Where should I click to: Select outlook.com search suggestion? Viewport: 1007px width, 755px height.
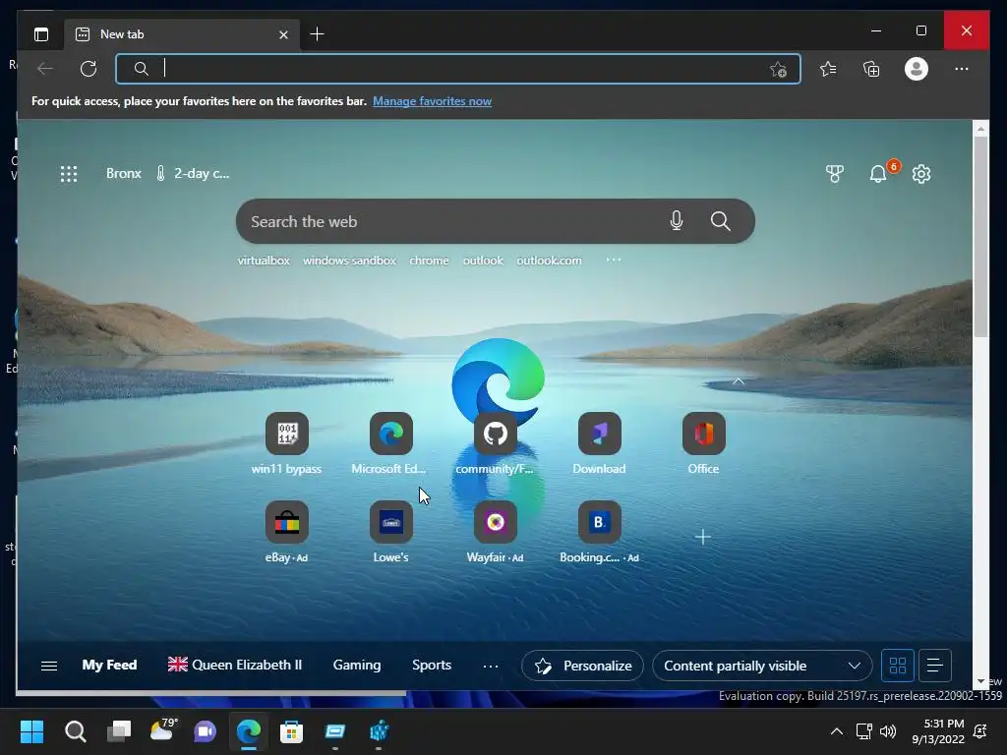pyautogui.click(x=549, y=261)
